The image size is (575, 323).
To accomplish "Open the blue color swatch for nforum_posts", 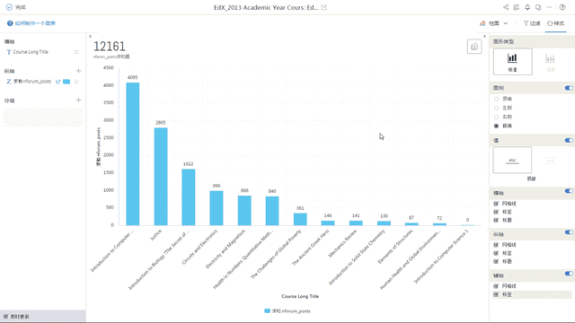I will (x=66, y=82).
